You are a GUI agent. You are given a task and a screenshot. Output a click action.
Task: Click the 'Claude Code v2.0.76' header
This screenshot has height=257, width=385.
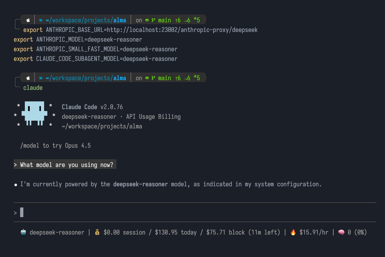click(x=92, y=107)
